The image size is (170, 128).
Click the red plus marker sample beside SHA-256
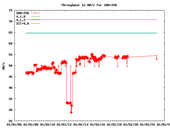pyautogui.click(x=35, y=13)
